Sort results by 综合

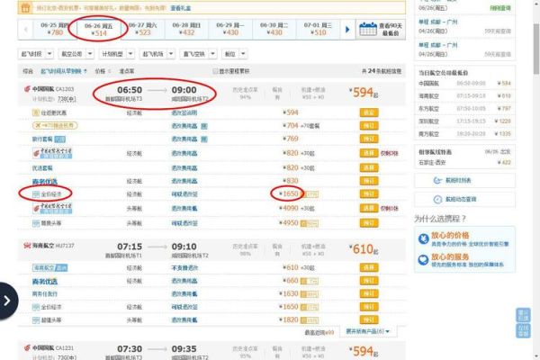coord(28,71)
